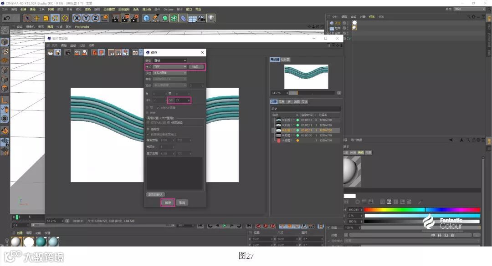Select the Model mode cube icon
The height and width of the screenshot is (266, 492).
5,42
